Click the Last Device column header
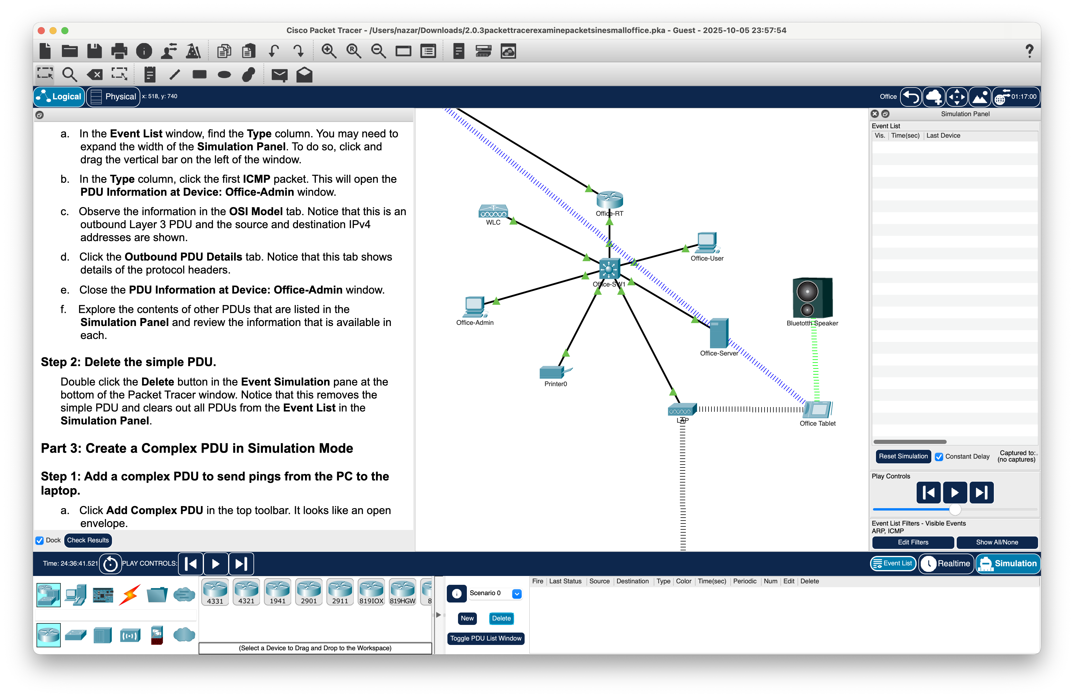 943,136
